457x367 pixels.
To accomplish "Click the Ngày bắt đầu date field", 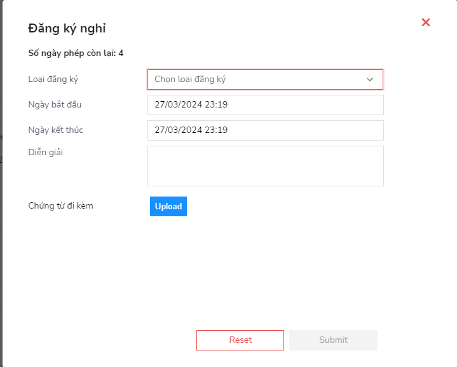I will coord(265,105).
